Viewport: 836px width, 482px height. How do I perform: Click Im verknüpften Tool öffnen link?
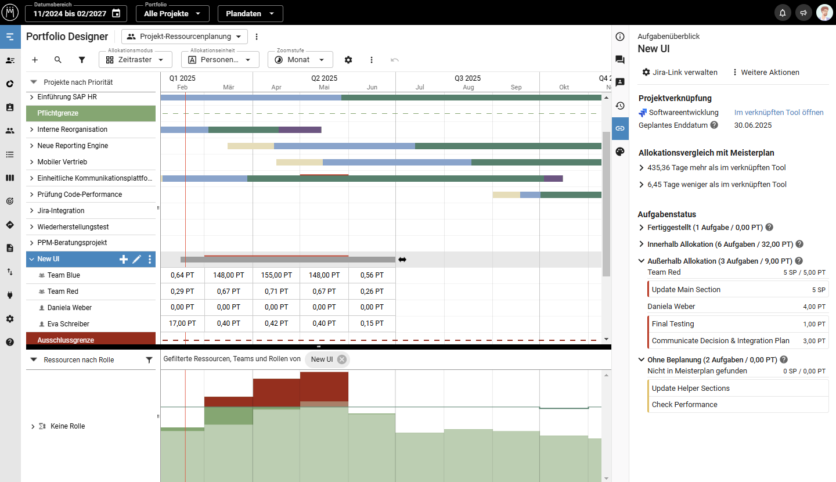point(779,113)
